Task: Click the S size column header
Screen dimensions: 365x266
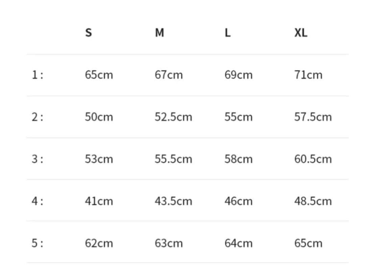Action: (88, 33)
